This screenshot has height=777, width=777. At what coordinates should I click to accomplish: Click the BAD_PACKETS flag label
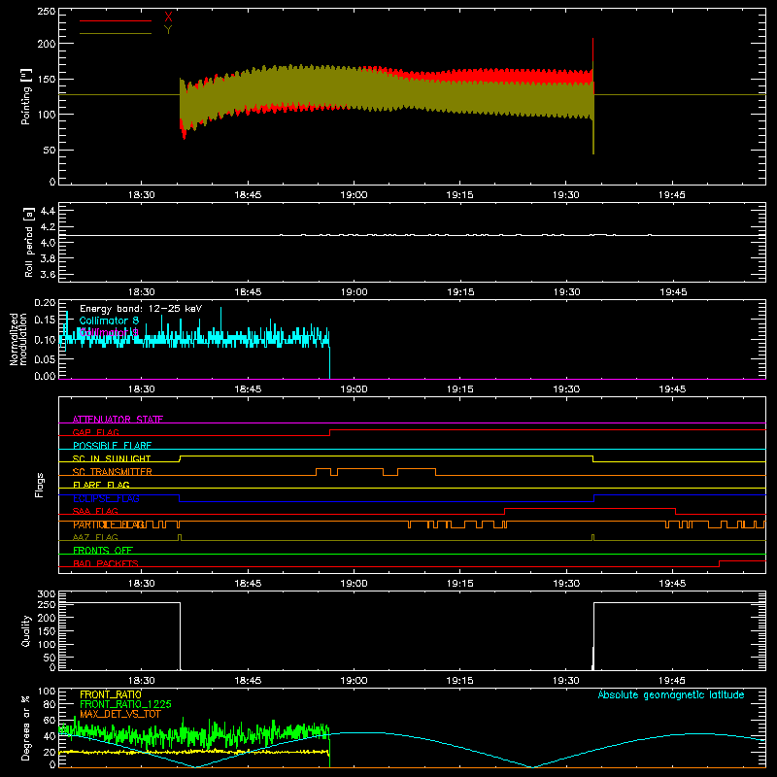[x=106, y=564]
